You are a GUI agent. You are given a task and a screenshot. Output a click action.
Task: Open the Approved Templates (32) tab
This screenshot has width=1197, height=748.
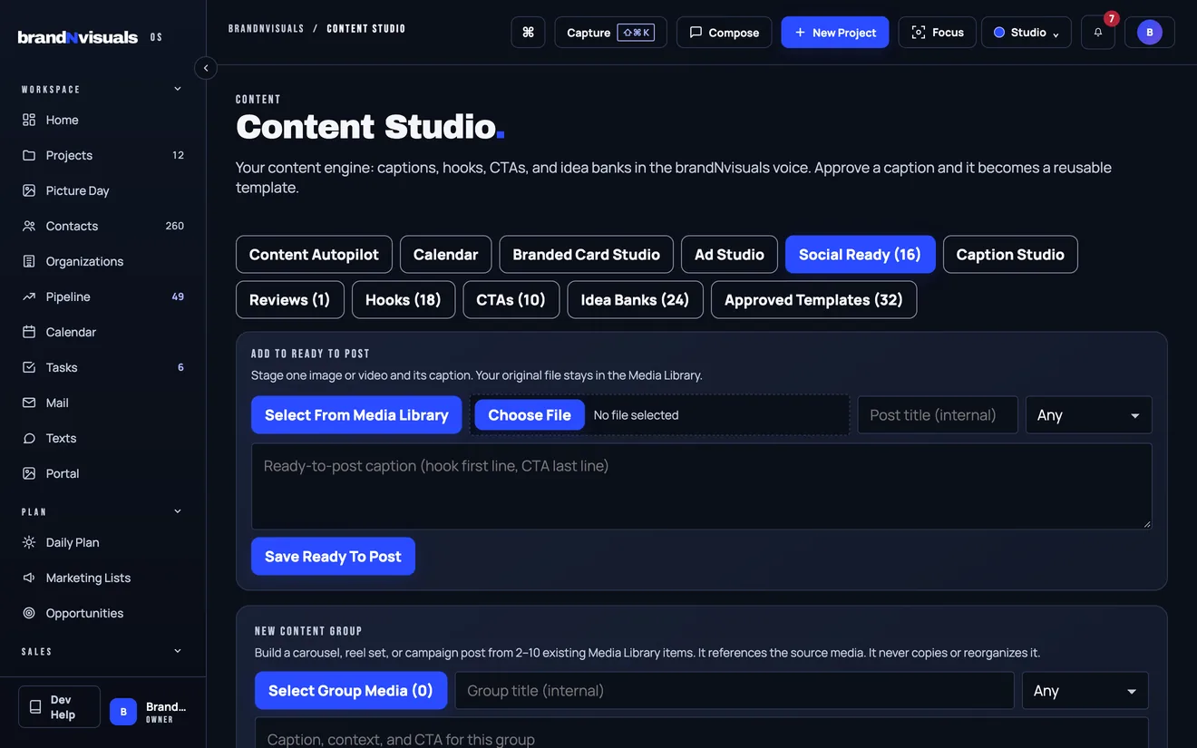[813, 300]
